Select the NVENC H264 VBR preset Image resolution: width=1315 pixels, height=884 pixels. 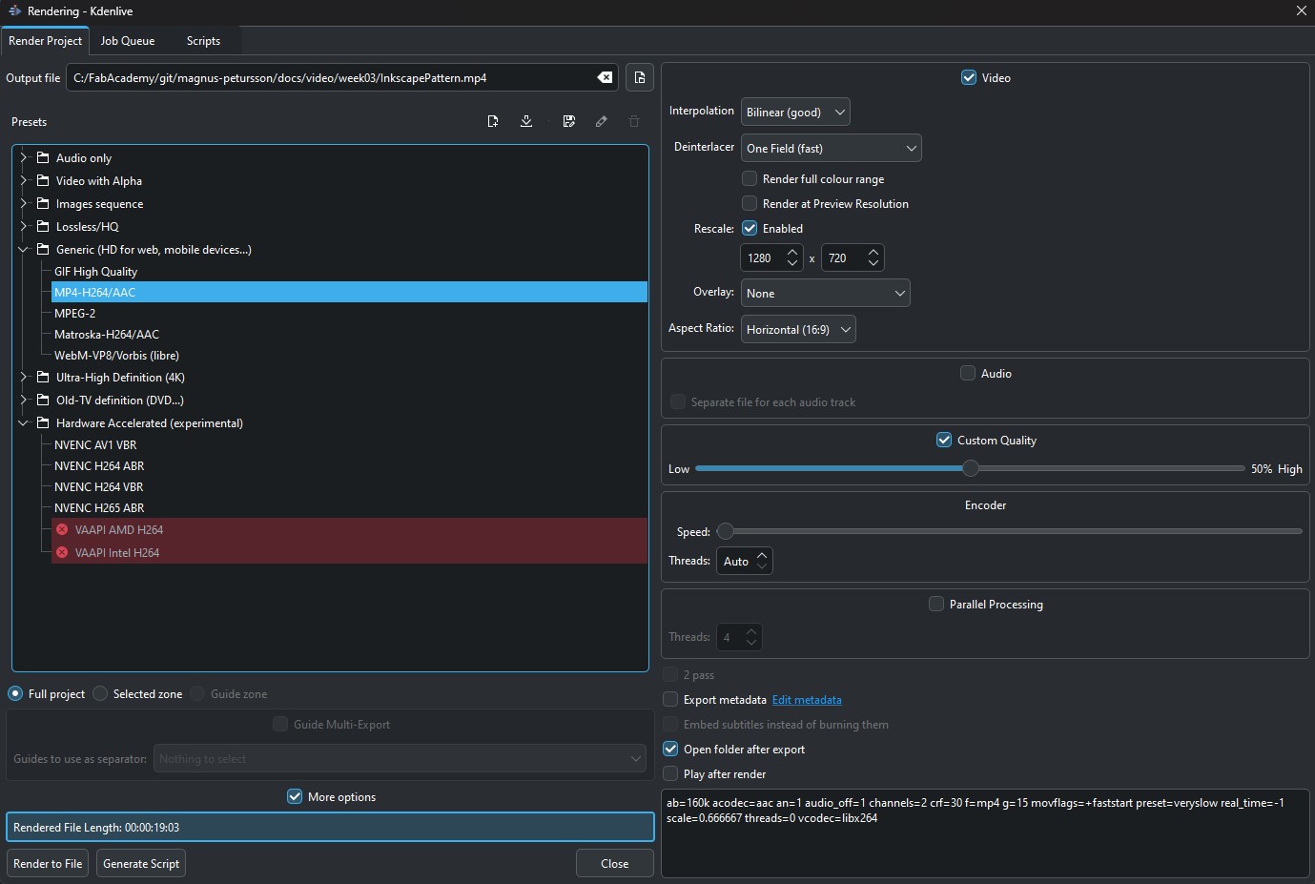(x=98, y=486)
